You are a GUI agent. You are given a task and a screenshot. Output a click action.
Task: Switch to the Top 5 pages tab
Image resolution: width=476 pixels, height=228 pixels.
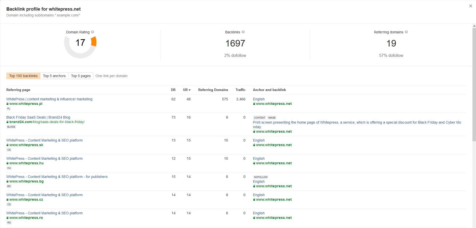[x=81, y=76]
